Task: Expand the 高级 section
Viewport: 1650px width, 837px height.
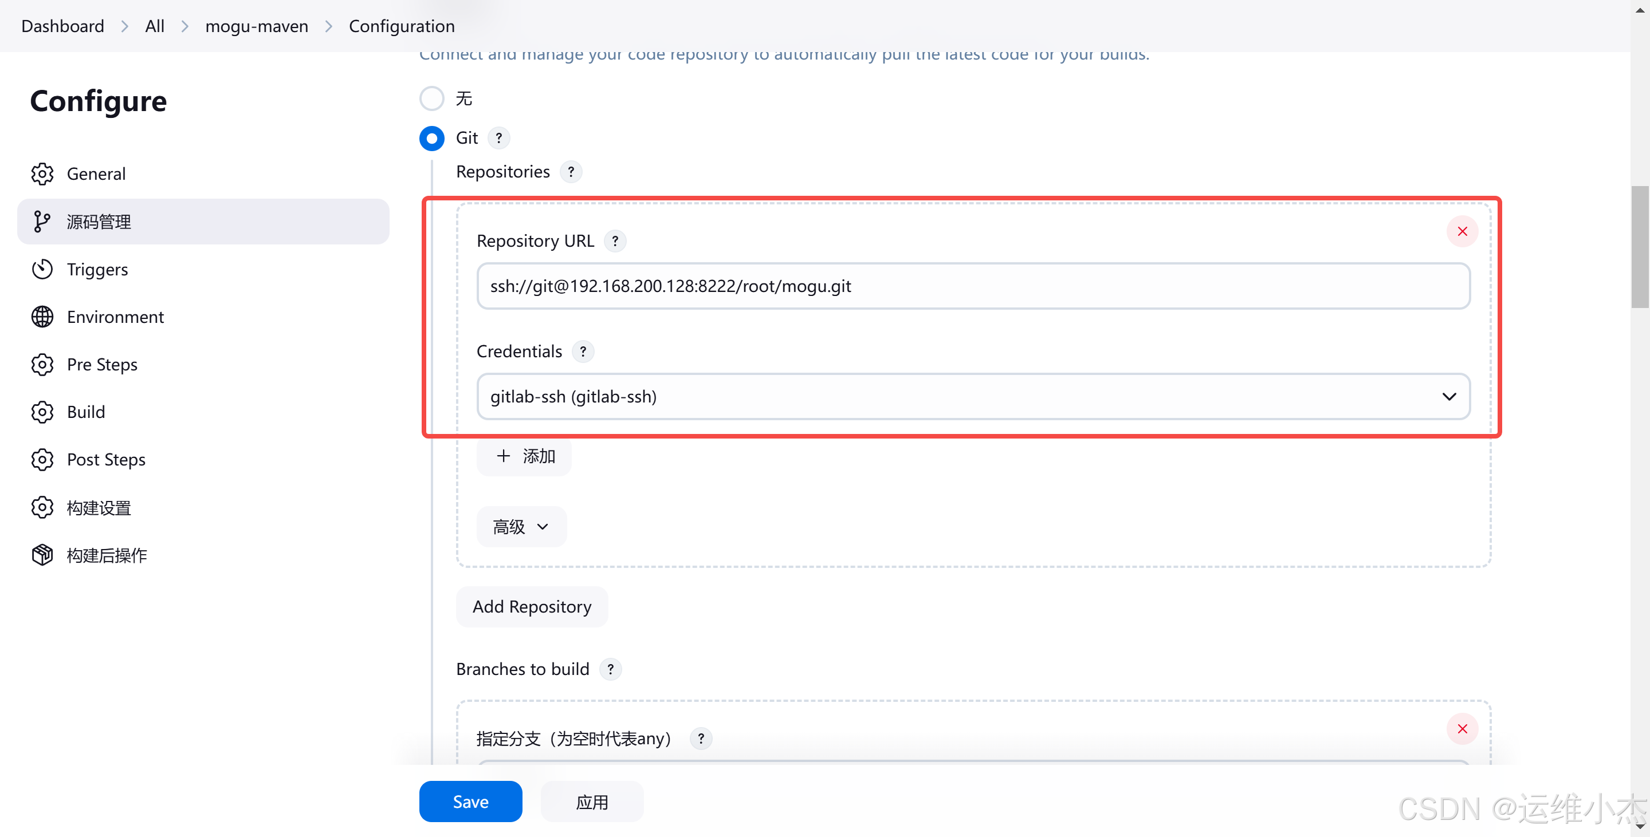Action: coord(520,525)
